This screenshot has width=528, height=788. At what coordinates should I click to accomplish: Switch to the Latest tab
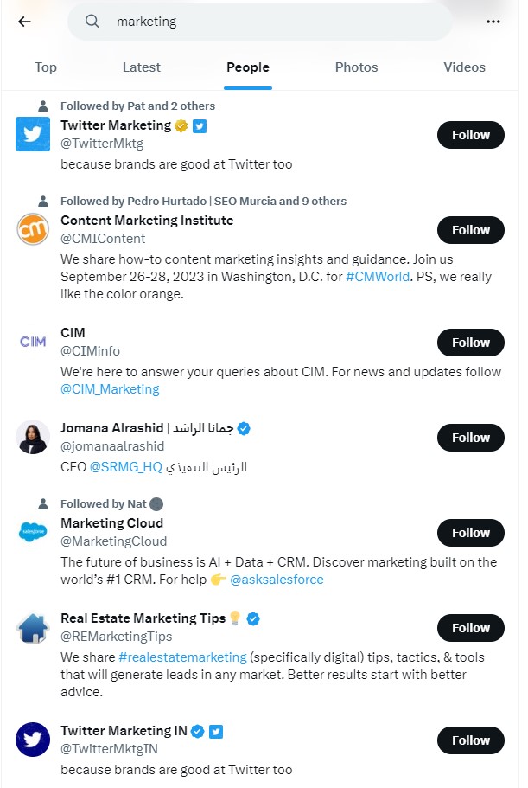pos(141,67)
